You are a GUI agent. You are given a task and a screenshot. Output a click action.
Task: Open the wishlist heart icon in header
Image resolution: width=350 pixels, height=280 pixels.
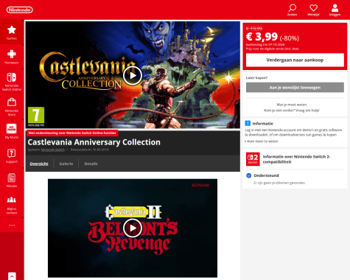coord(313,8)
